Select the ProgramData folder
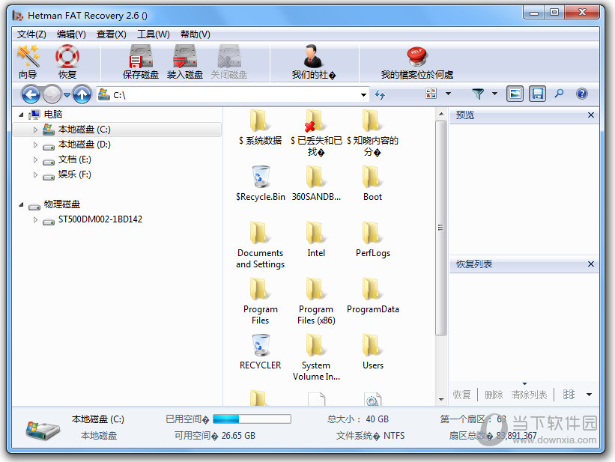615x462 pixels. point(372,296)
